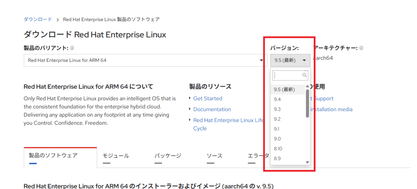The image size is (417, 189).
Task: Click the search magnifier in version filter
Action: pos(304,75)
